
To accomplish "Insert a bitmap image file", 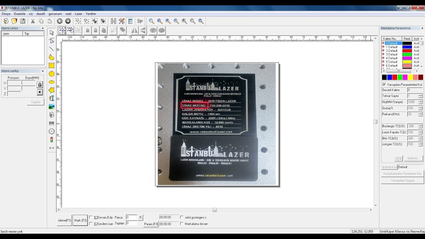I will [51, 107].
